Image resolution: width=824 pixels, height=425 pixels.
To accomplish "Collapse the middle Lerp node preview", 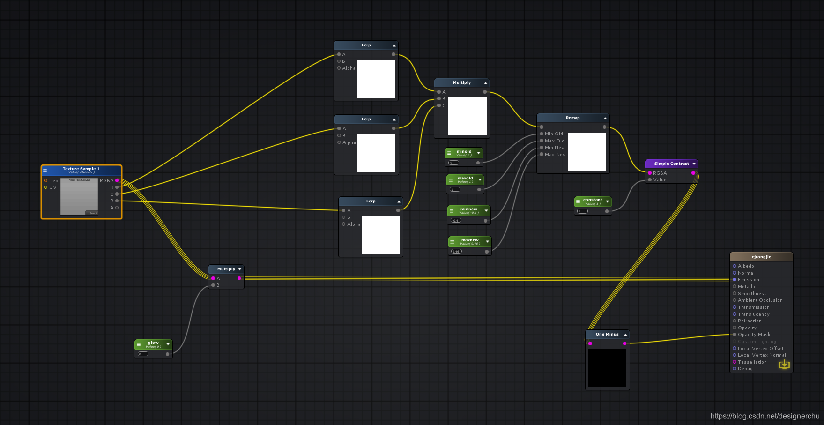I will pyautogui.click(x=394, y=119).
